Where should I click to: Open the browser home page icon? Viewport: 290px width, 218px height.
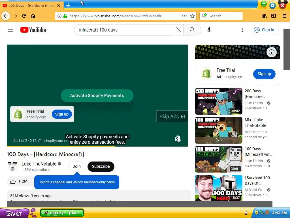(33, 16)
